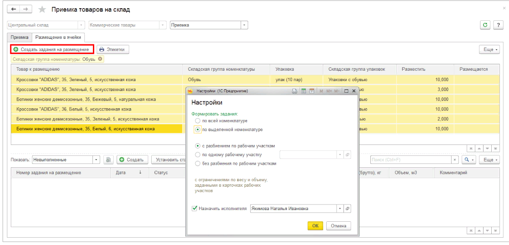Open the upper Еще menu above the goods table
This screenshot has height=245, width=509.
click(489, 50)
